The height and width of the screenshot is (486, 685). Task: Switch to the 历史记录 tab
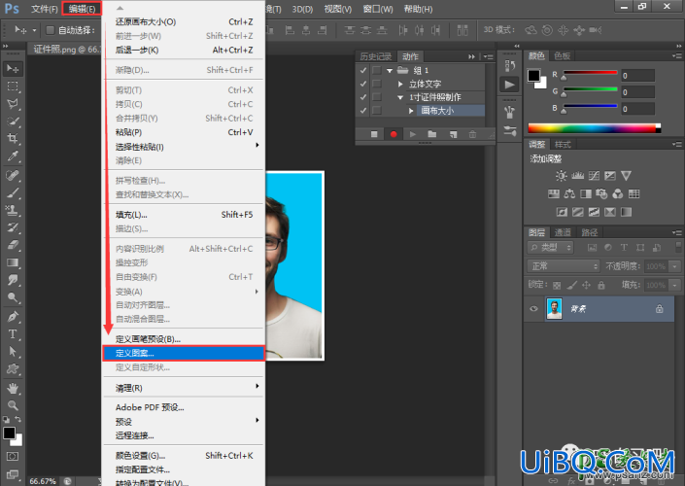pyautogui.click(x=376, y=56)
